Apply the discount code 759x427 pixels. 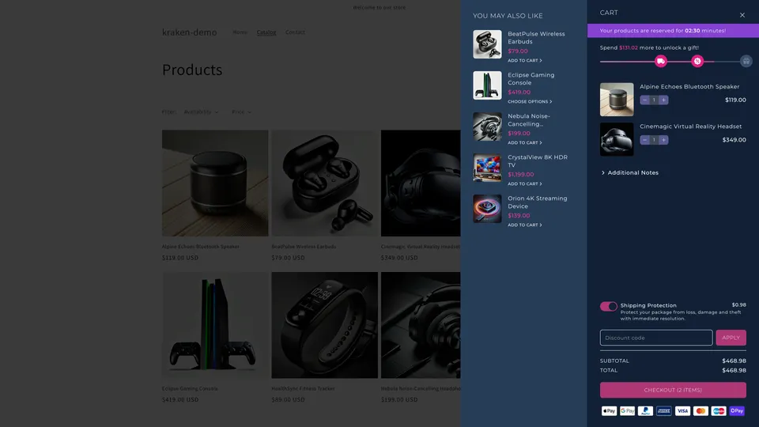(x=731, y=338)
